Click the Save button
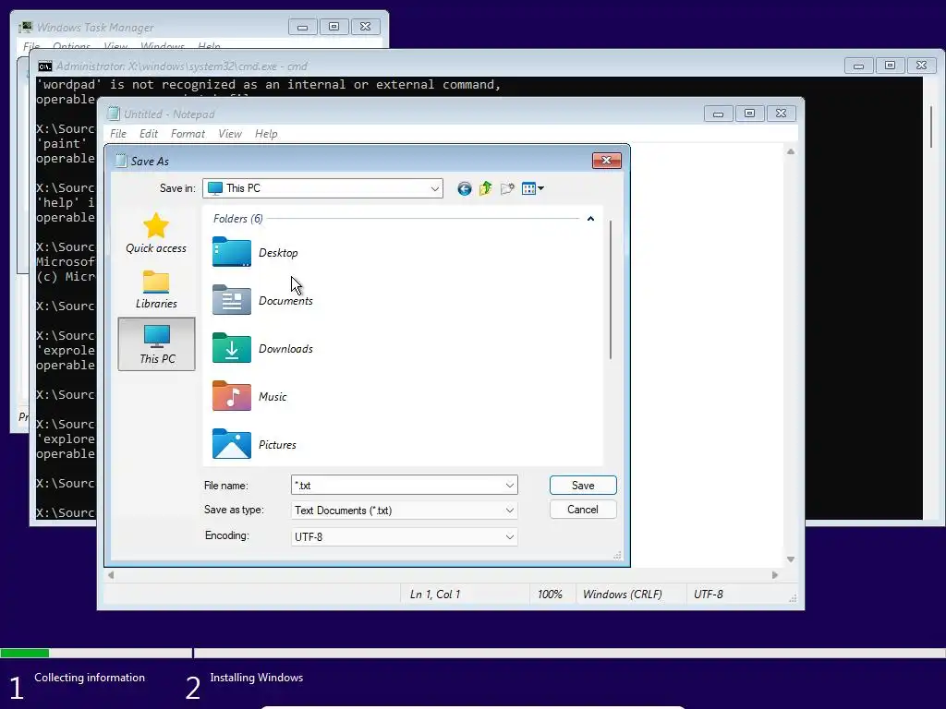 583,486
